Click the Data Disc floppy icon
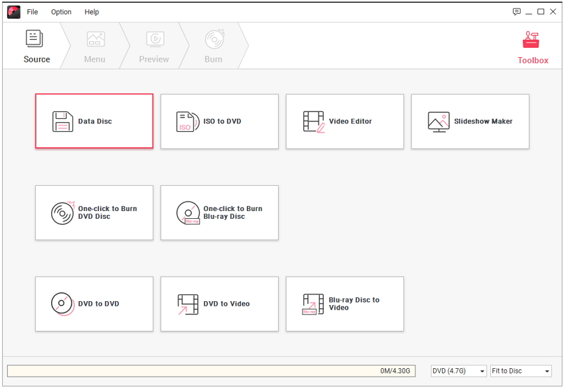Viewport: 564px width, 388px height. coord(62,121)
